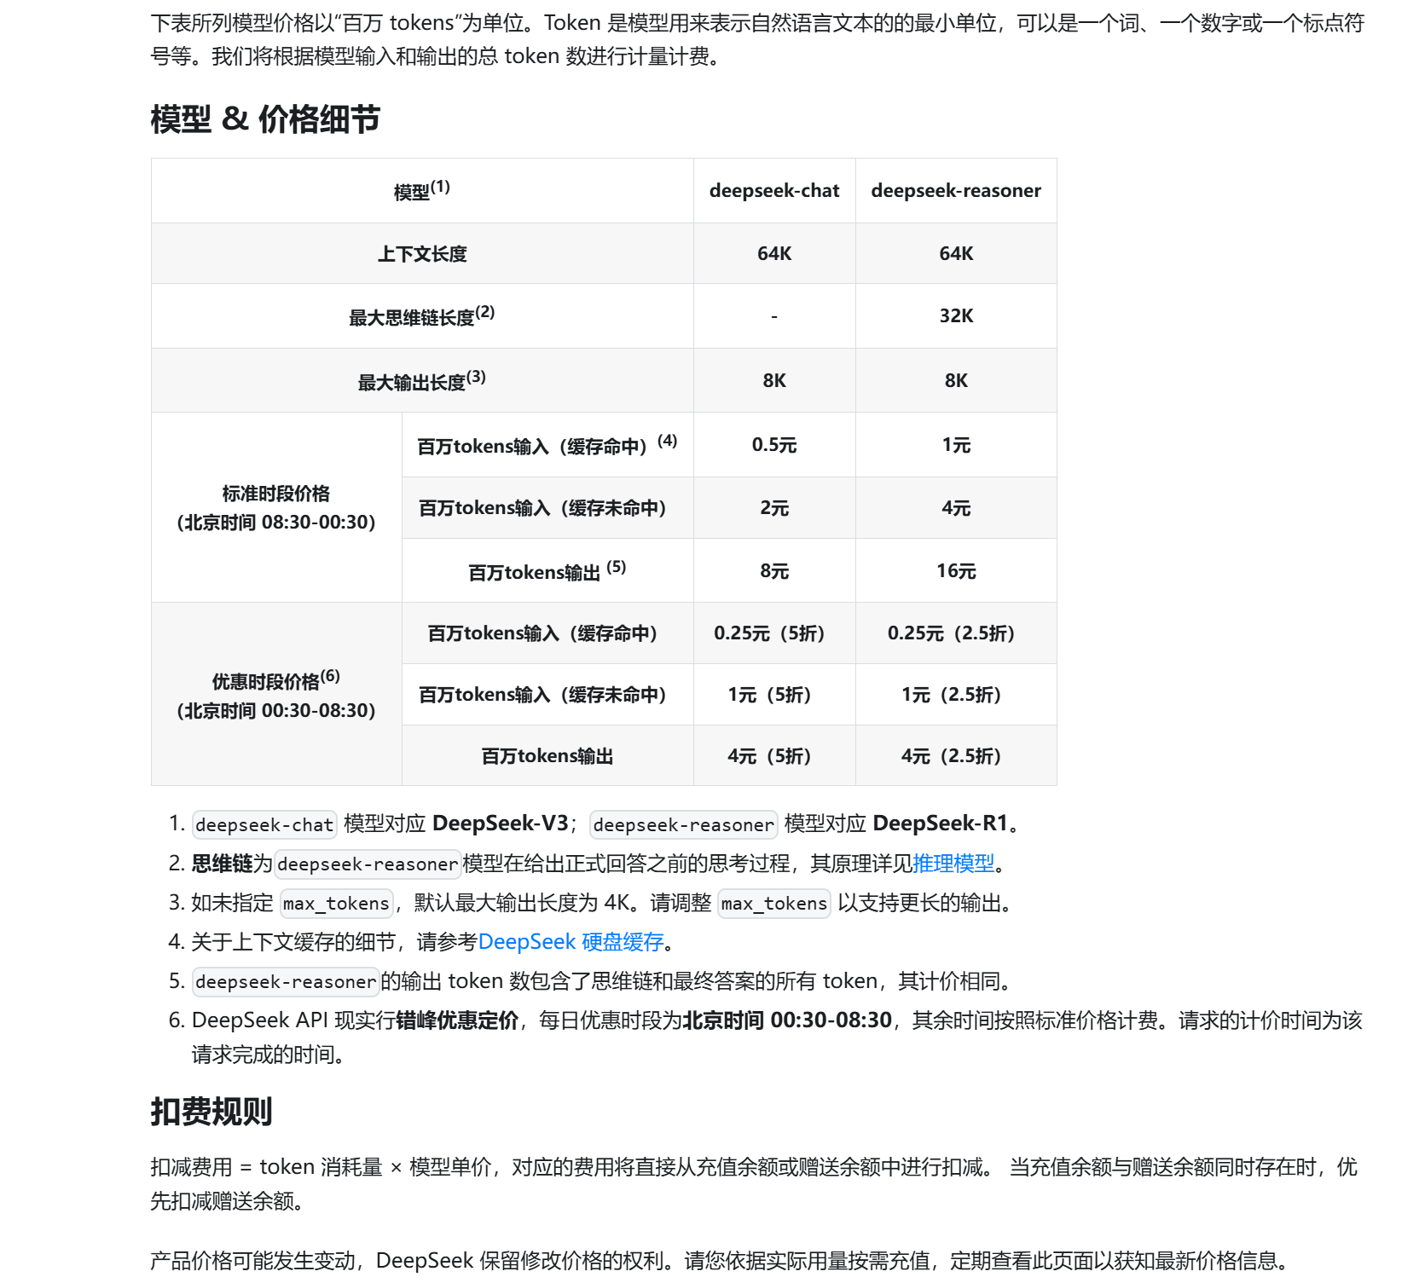The width and height of the screenshot is (1425, 1283).
Task: Select the 64K value under deepseek-reasoner
Action: pyautogui.click(x=956, y=253)
